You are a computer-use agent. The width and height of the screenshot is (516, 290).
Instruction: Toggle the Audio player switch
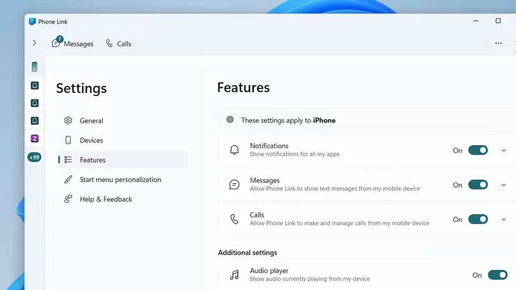(x=497, y=275)
